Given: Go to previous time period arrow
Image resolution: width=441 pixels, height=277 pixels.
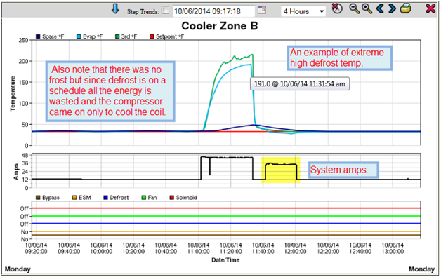Looking at the screenshot, I should pos(380,8).
